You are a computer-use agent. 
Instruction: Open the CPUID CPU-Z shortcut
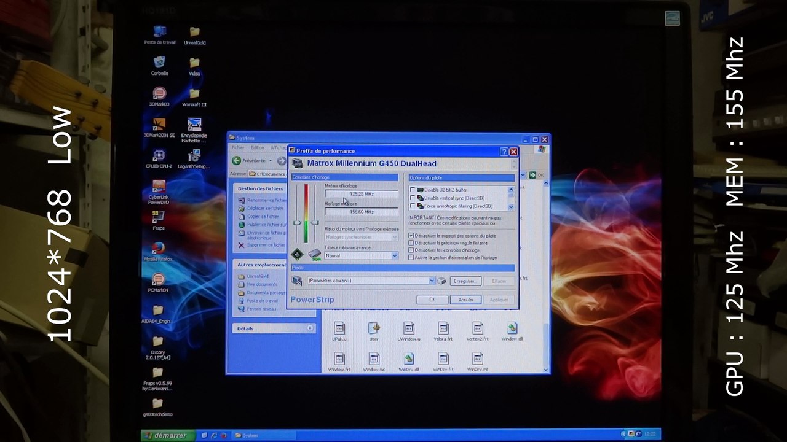point(159,159)
